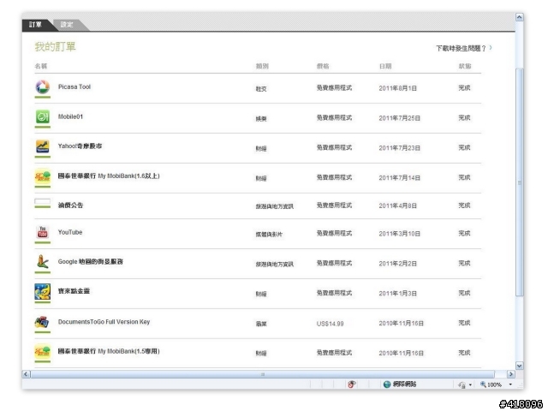
Task: Click the 類別 column header
Action: point(262,66)
